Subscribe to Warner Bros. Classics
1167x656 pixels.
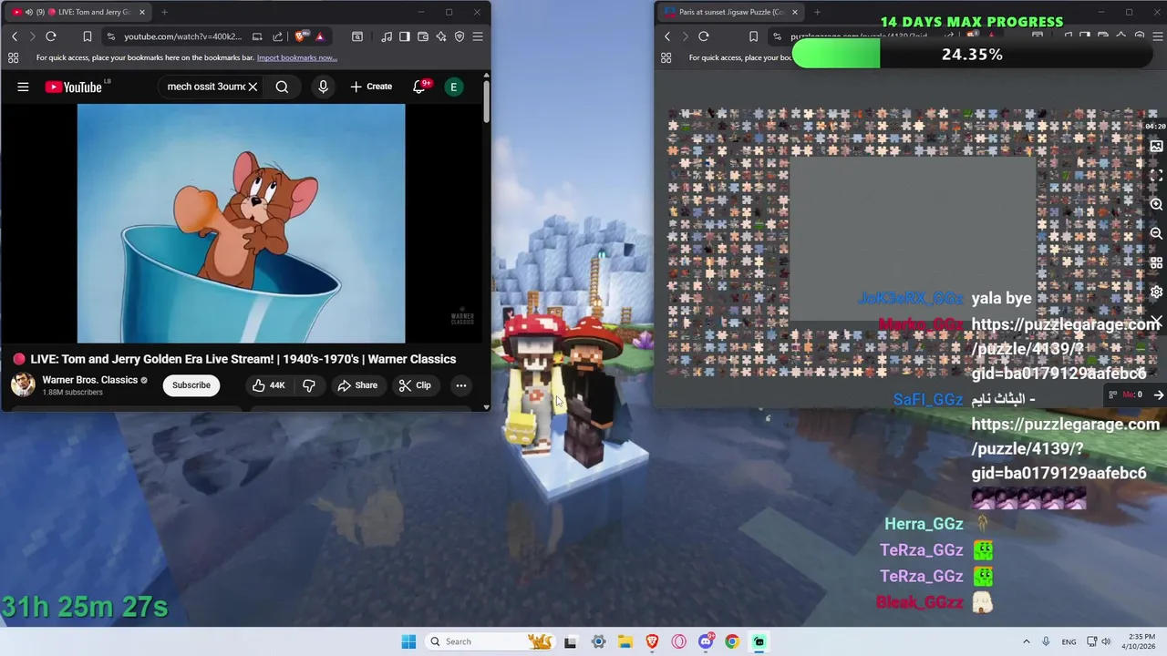click(191, 385)
